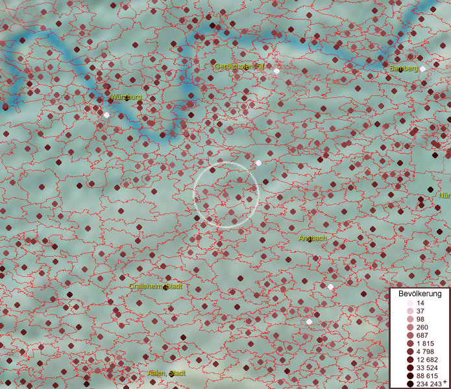Image resolution: width=451 pixels, height=389 pixels.
Task: Select the Aalen, Stadt label
Action: [x=166, y=373]
